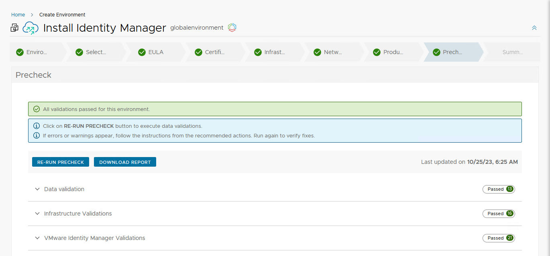
Task: Click the Install Identity Manager cloud icon
Action: [31, 28]
